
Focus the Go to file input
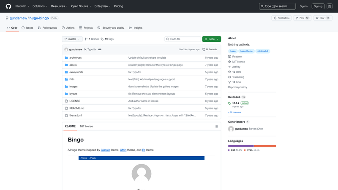(183, 39)
